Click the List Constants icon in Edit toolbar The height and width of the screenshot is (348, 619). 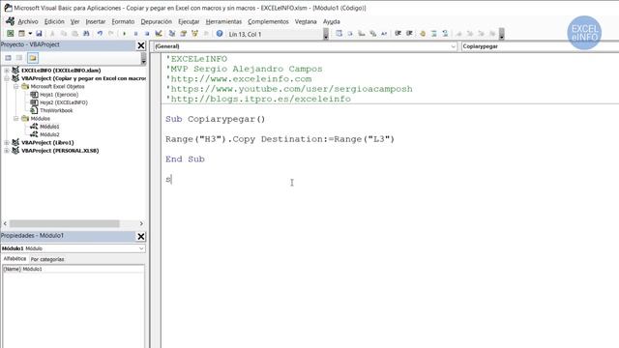[x=350, y=34]
